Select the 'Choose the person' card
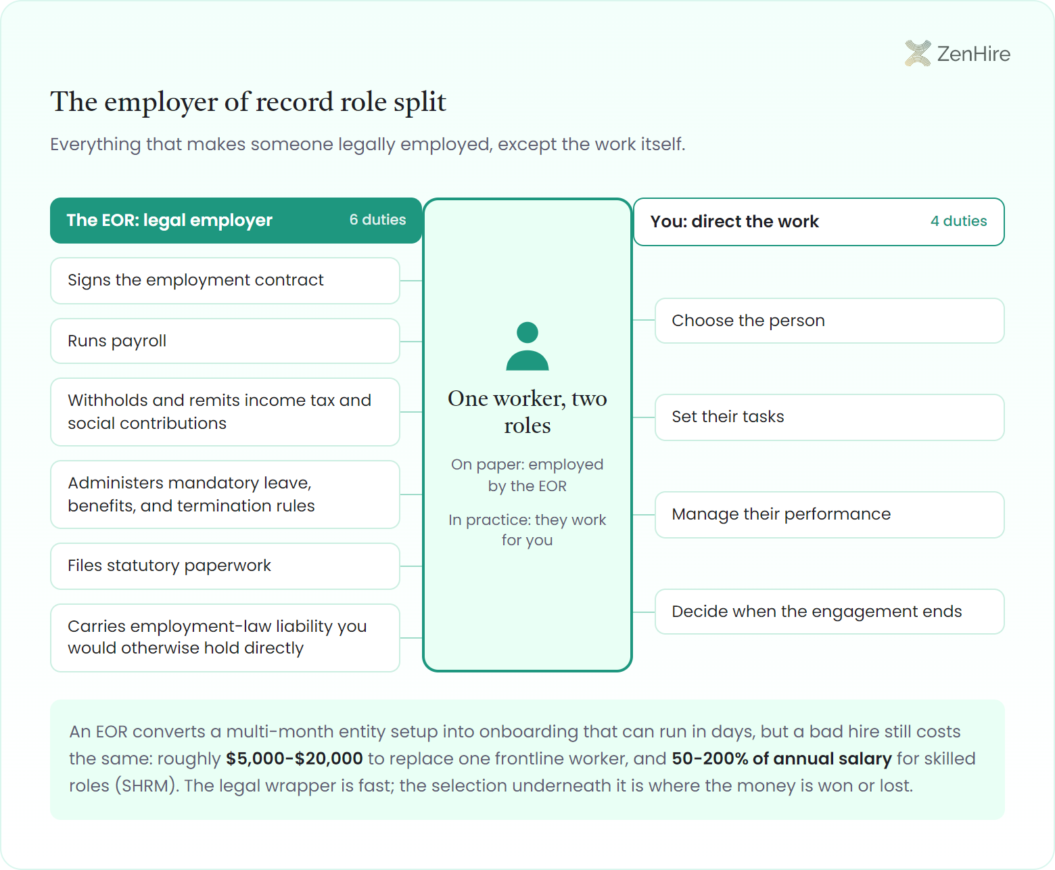The width and height of the screenshot is (1055, 870). 830,321
